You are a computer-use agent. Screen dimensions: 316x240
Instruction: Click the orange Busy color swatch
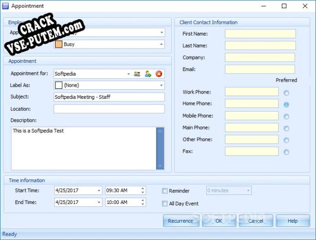click(x=59, y=44)
